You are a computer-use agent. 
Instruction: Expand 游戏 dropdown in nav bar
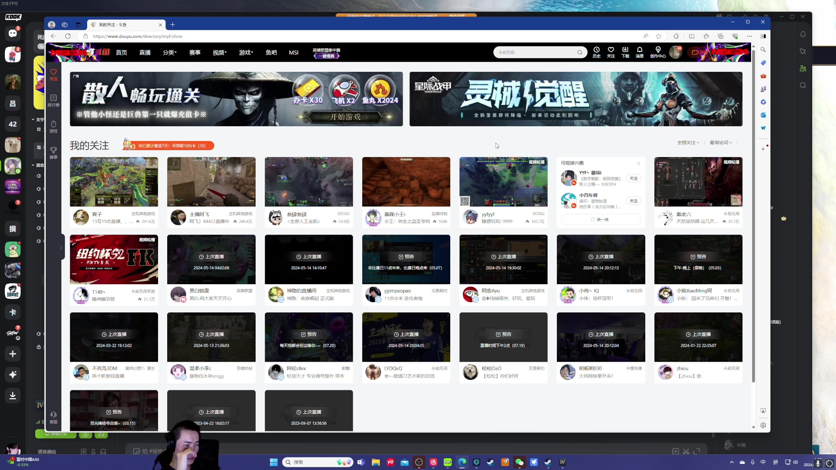pyautogui.click(x=246, y=52)
